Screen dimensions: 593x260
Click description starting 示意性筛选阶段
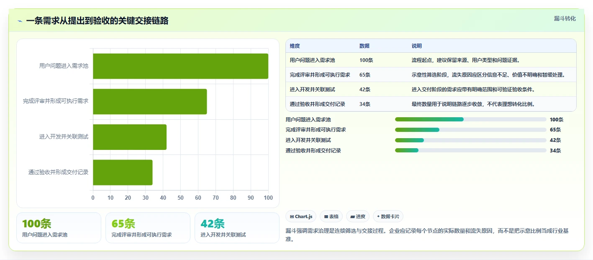pyautogui.click(x=488, y=75)
